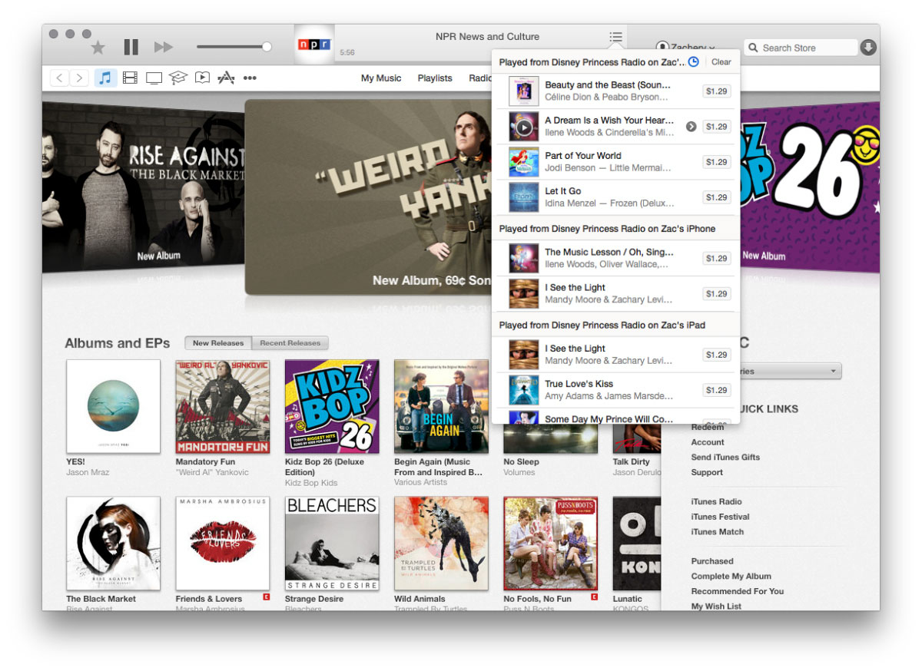The image size is (922, 671).
Task: Open the Zachary account dropdown
Action: point(687,48)
